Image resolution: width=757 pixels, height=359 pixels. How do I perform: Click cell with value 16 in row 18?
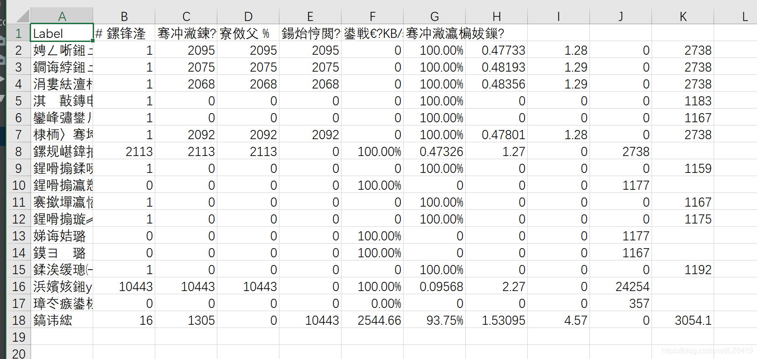124,320
